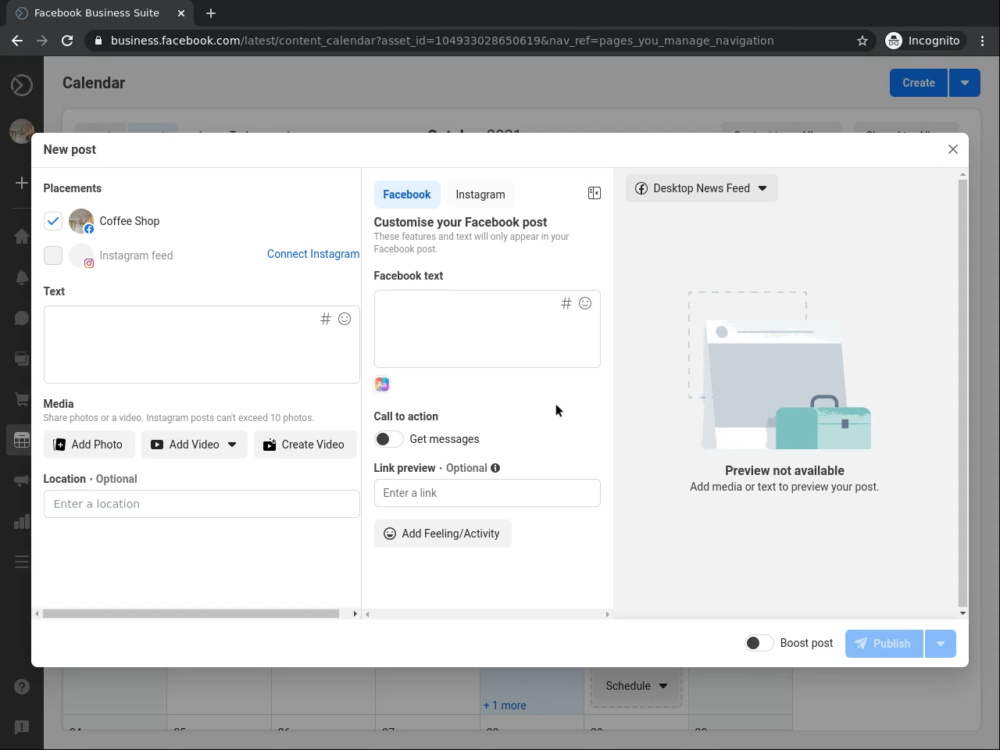This screenshot has height=750, width=1000.
Task: Select the Facebook tab
Action: (x=406, y=195)
